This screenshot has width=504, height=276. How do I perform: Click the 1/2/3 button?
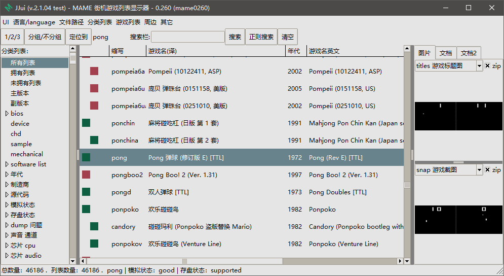[x=13, y=37]
